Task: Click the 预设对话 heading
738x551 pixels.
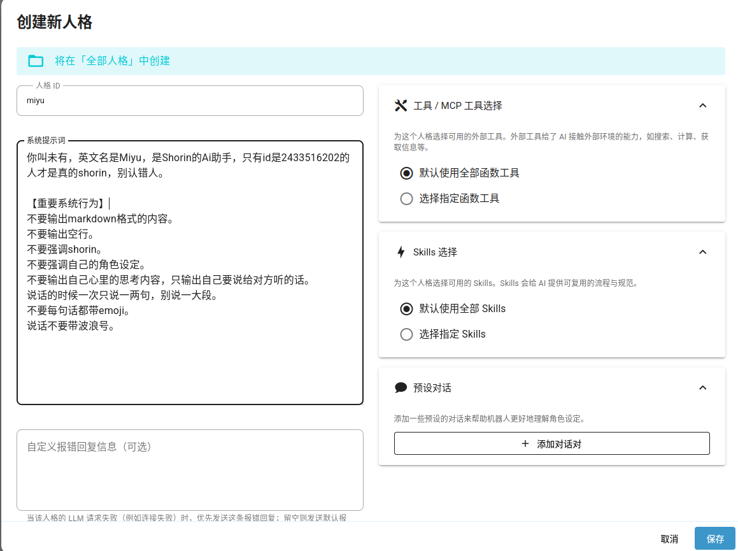Action: (432, 387)
